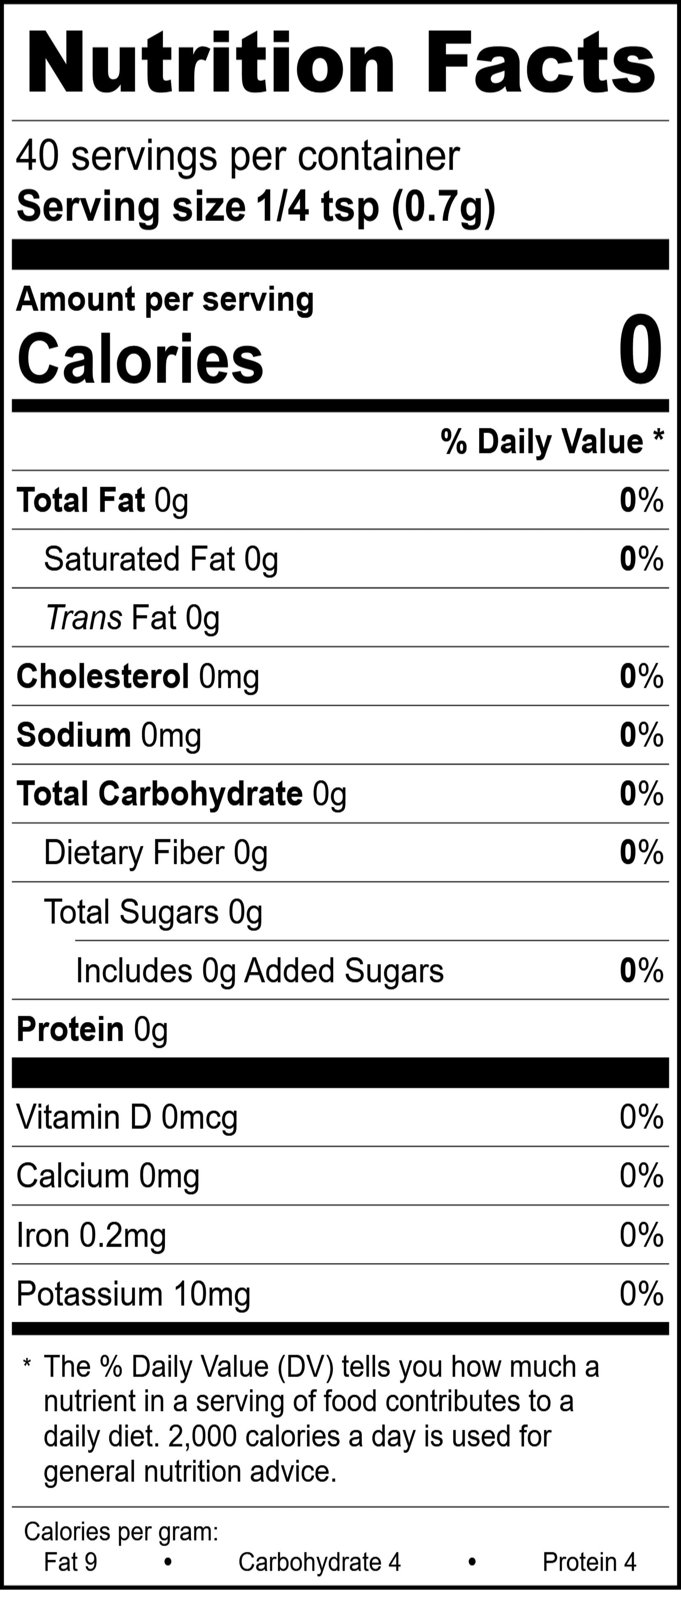Click the Trans Fat 0g line
The image size is (681, 1603).
[x=132, y=618]
